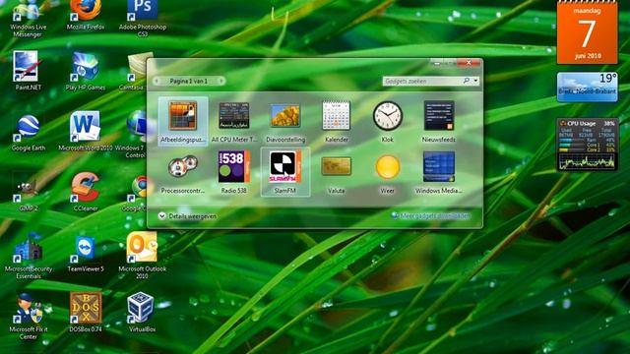The image size is (630, 354).
Task: Expand Details weergeven section
Action: (187, 216)
